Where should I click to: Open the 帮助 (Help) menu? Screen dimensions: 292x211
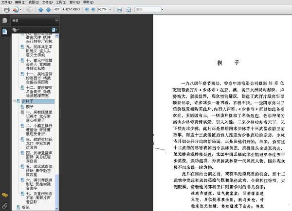88,2
